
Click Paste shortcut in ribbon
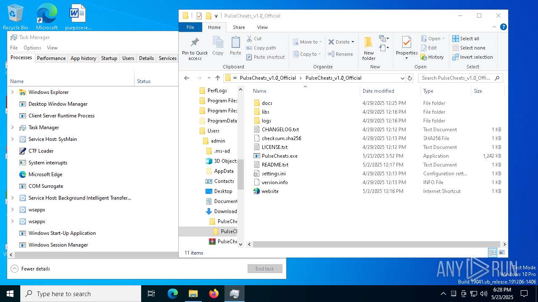(265, 57)
